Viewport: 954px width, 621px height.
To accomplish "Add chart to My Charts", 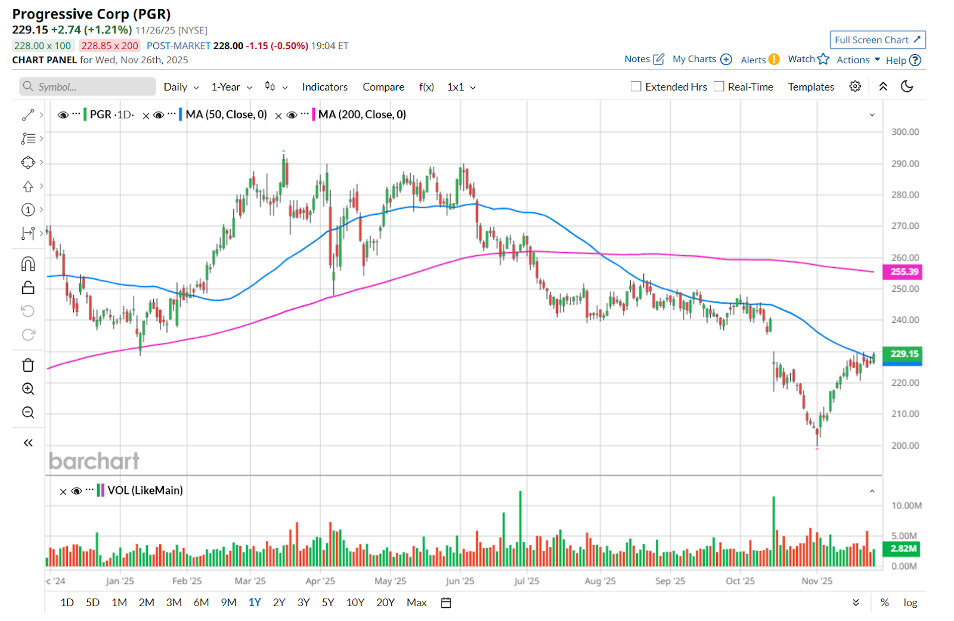I will 702,59.
